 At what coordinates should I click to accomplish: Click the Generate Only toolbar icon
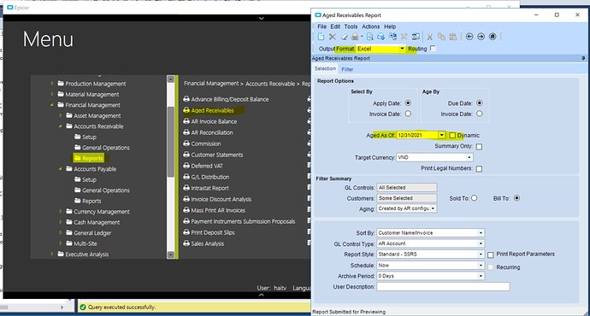(x=381, y=37)
